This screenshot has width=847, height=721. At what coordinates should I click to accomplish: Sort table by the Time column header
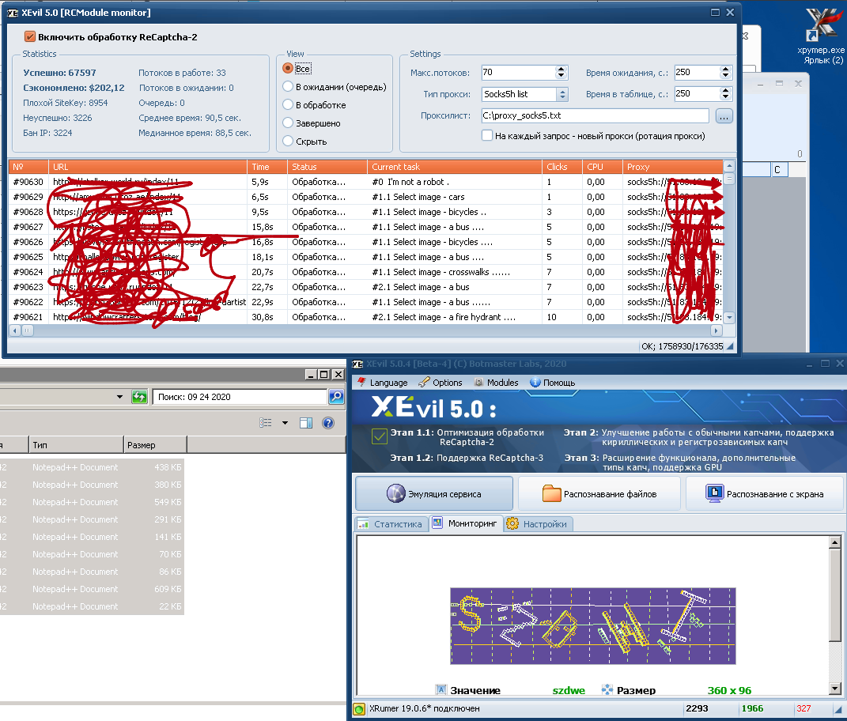click(267, 167)
